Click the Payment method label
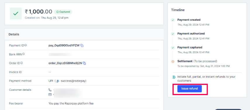 (20, 81)
